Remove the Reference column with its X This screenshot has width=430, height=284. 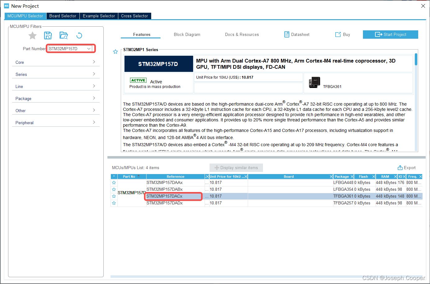(207, 177)
